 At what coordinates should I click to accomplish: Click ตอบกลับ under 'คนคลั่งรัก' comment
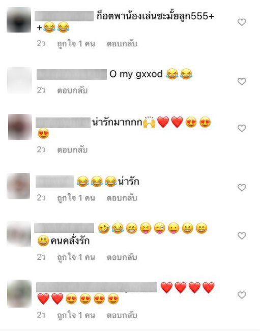coord(122,257)
